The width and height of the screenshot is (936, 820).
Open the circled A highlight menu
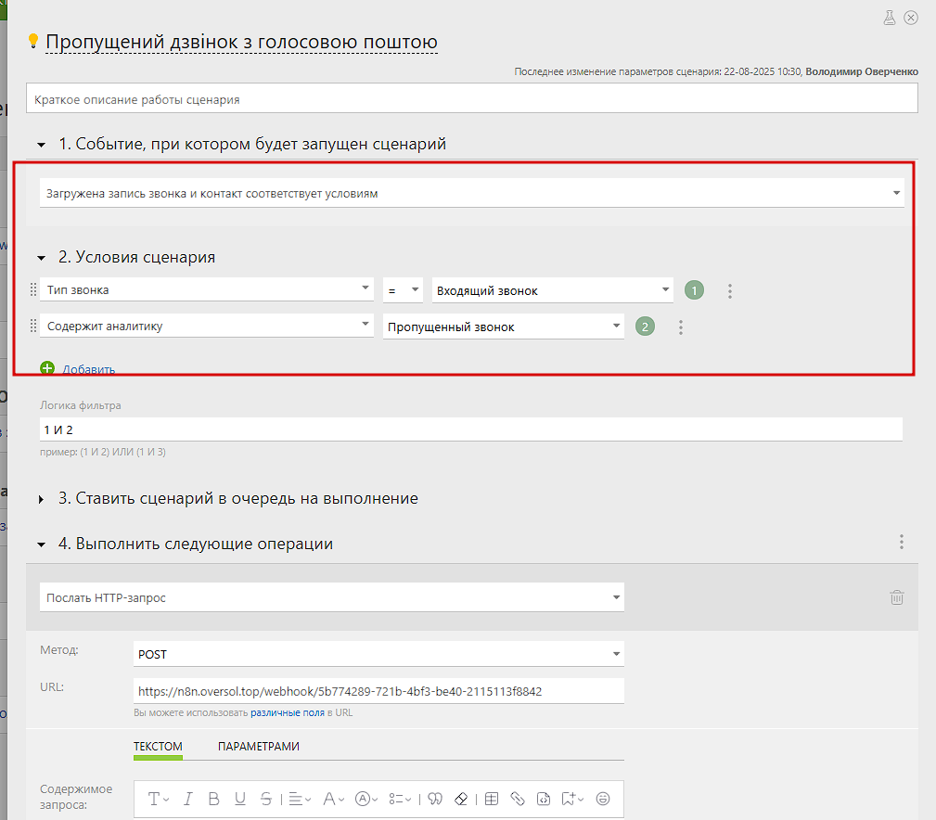[365, 799]
